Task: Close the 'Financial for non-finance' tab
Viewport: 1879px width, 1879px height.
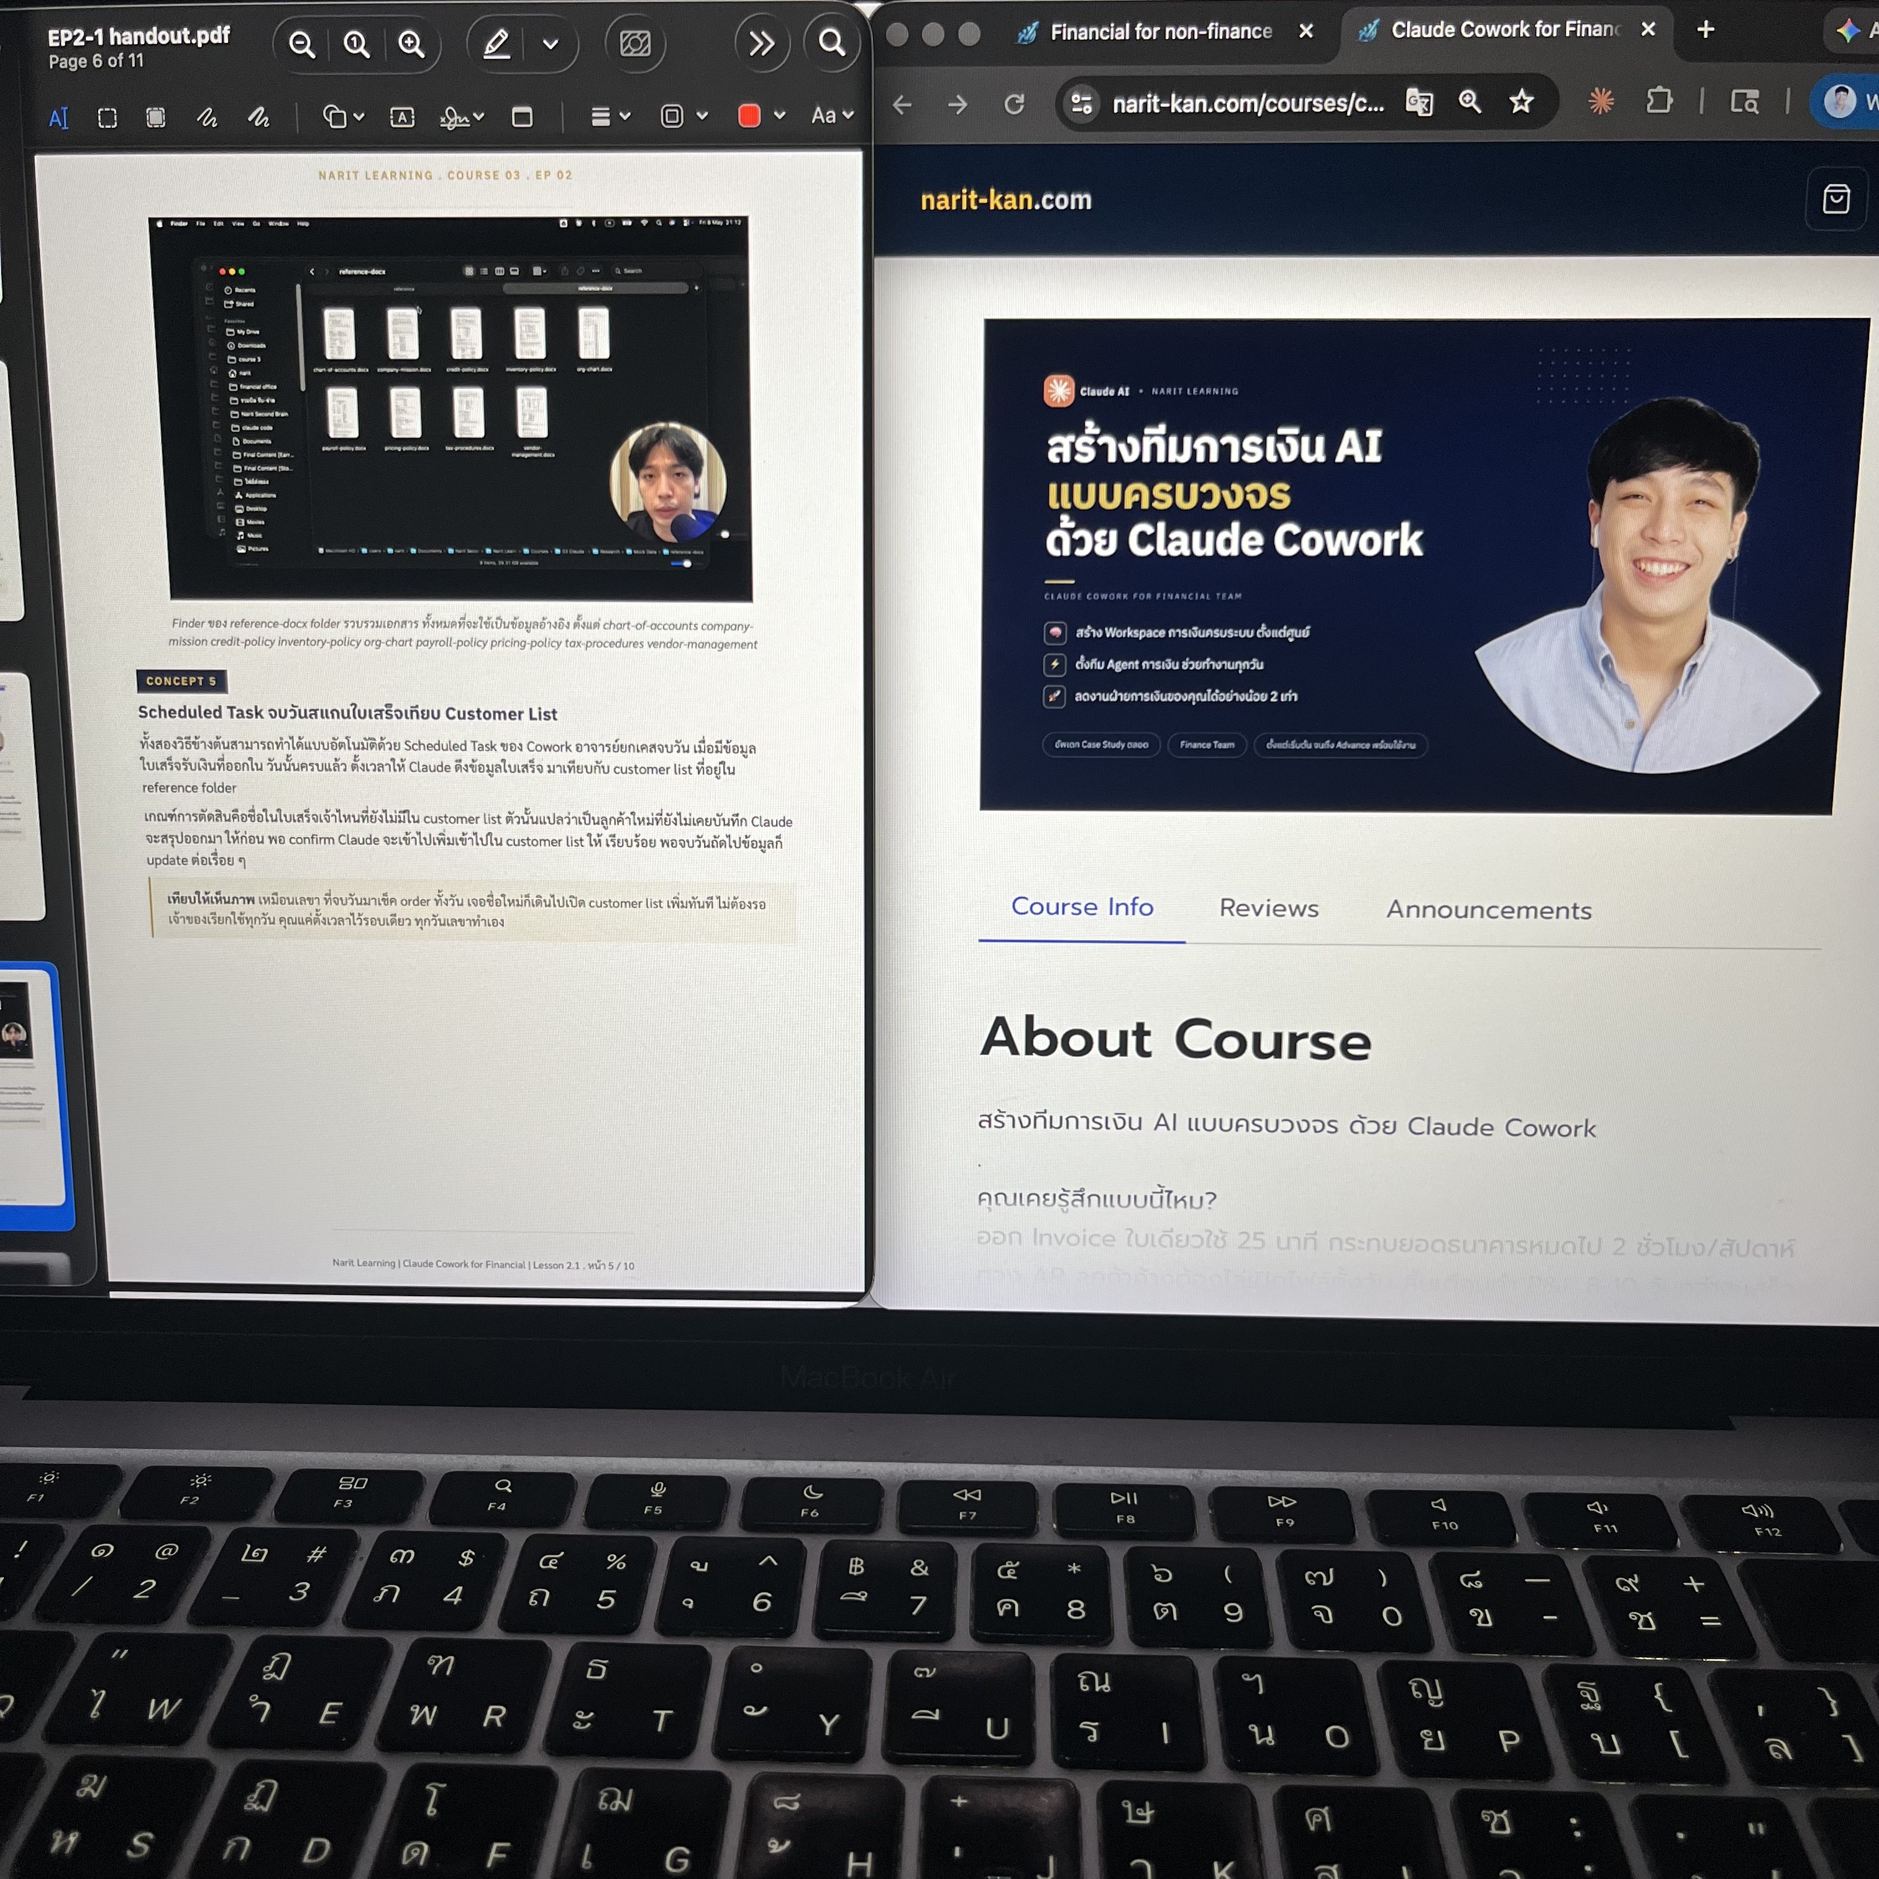Action: click(x=1306, y=31)
